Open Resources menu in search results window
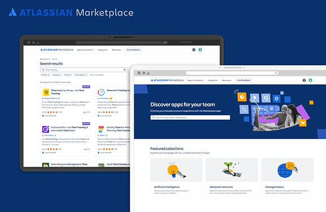This screenshot has width=326, height=212. (x=117, y=50)
